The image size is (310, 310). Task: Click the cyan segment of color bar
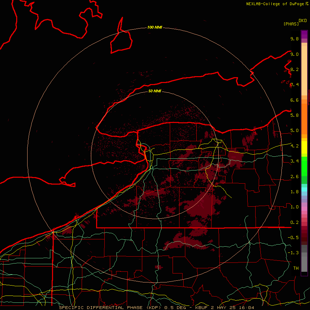click(x=304, y=189)
